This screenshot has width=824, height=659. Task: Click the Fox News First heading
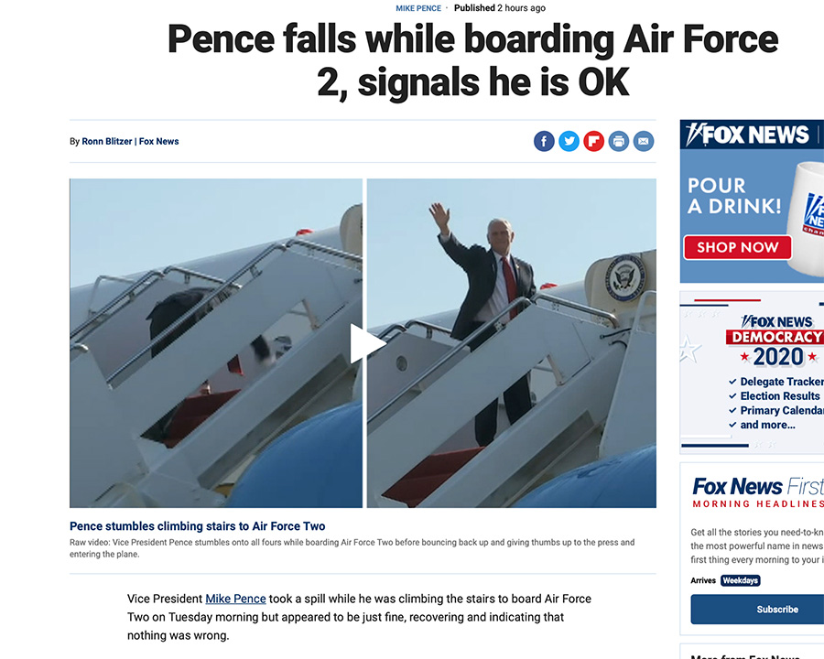758,487
